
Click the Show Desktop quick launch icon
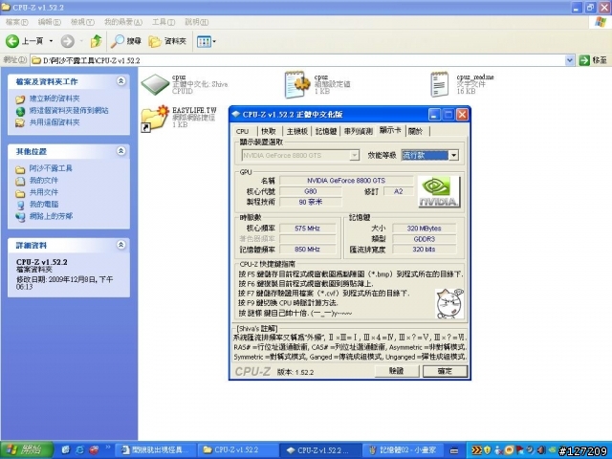(66, 450)
